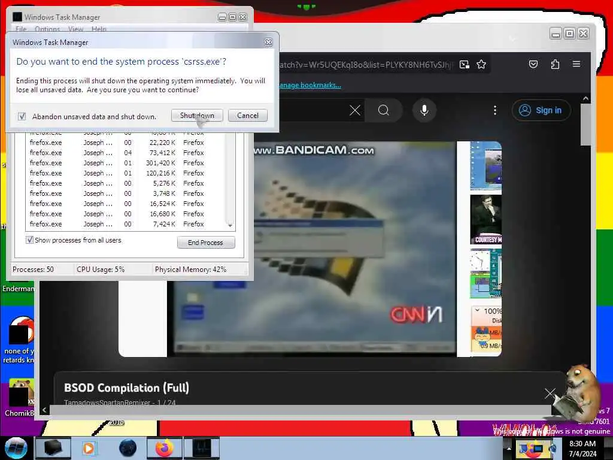
Task: Open the red bird desktop icon
Action: coord(19,340)
